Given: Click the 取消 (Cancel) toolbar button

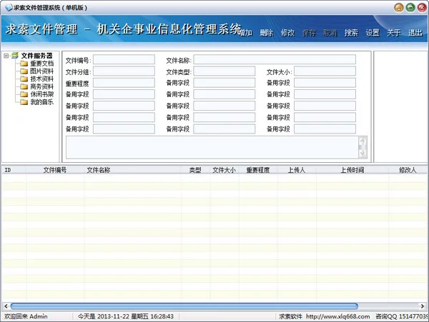Looking at the screenshot, I should click(330, 33).
